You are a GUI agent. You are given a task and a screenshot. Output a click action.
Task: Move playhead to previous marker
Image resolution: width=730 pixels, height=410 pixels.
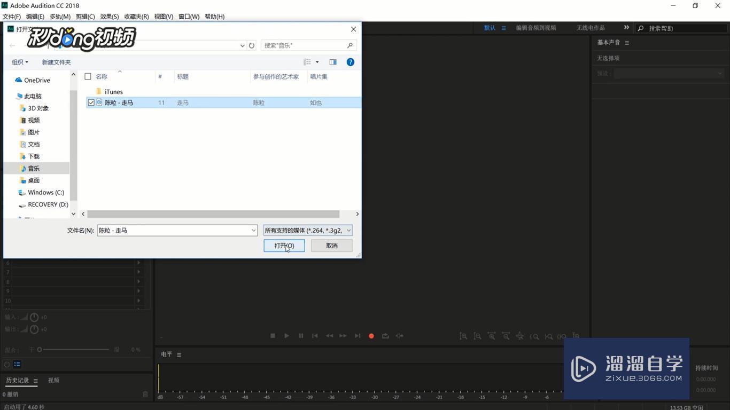pyautogui.click(x=315, y=336)
